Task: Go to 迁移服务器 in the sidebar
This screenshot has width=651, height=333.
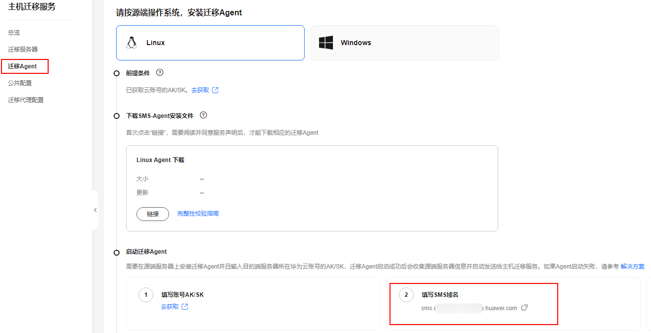Action: pos(23,50)
